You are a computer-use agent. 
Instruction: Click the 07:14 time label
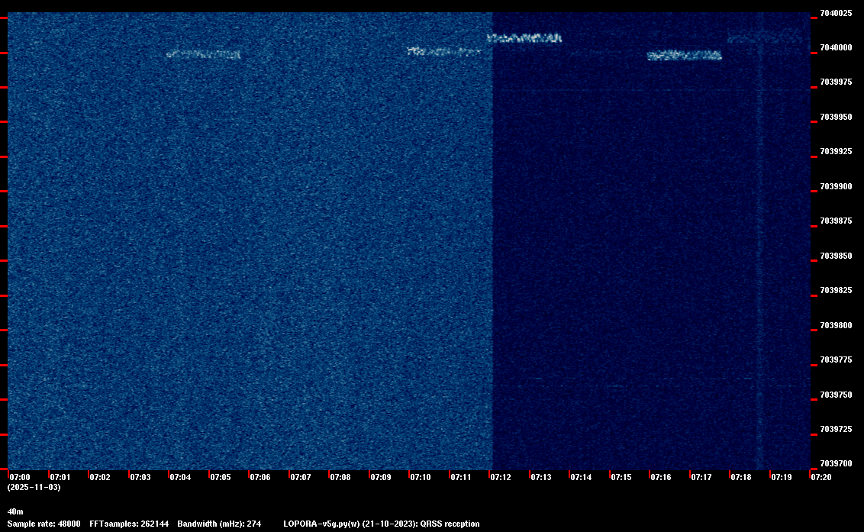click(x=581, y=477)
